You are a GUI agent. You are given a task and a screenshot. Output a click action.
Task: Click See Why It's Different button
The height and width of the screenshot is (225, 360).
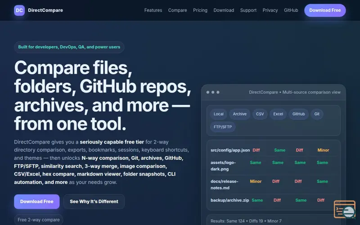[94, 202]
